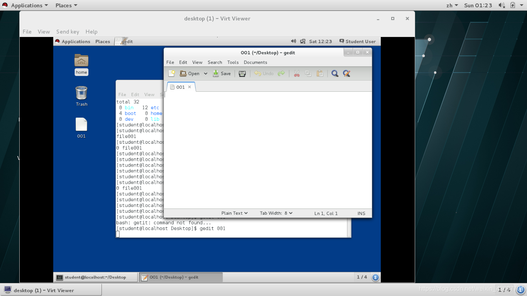The height and width of the screenshot is (296, 527).
Task: Click the host clock Sun 01:23
Action: pyautogui.click(x=478, y=5)
